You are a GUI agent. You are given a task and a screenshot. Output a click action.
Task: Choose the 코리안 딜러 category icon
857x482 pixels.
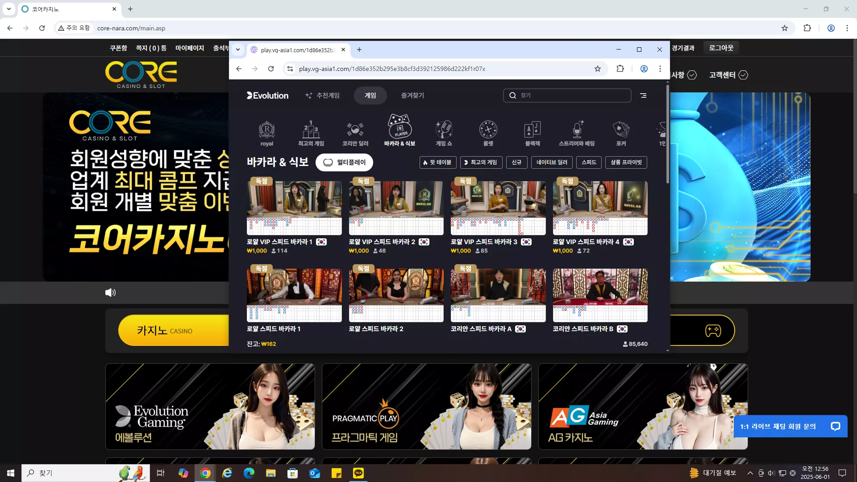tap(355, 133)
